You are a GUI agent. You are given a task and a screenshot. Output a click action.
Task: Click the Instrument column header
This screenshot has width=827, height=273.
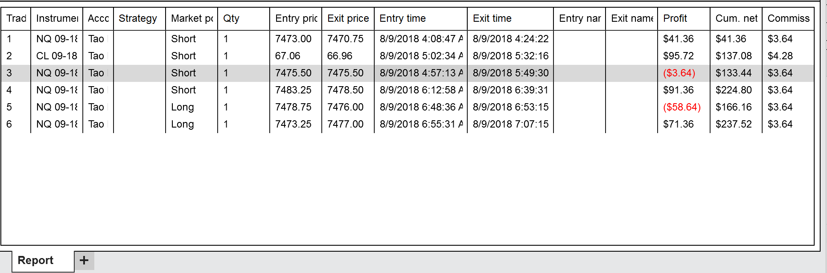pos(57,19)
